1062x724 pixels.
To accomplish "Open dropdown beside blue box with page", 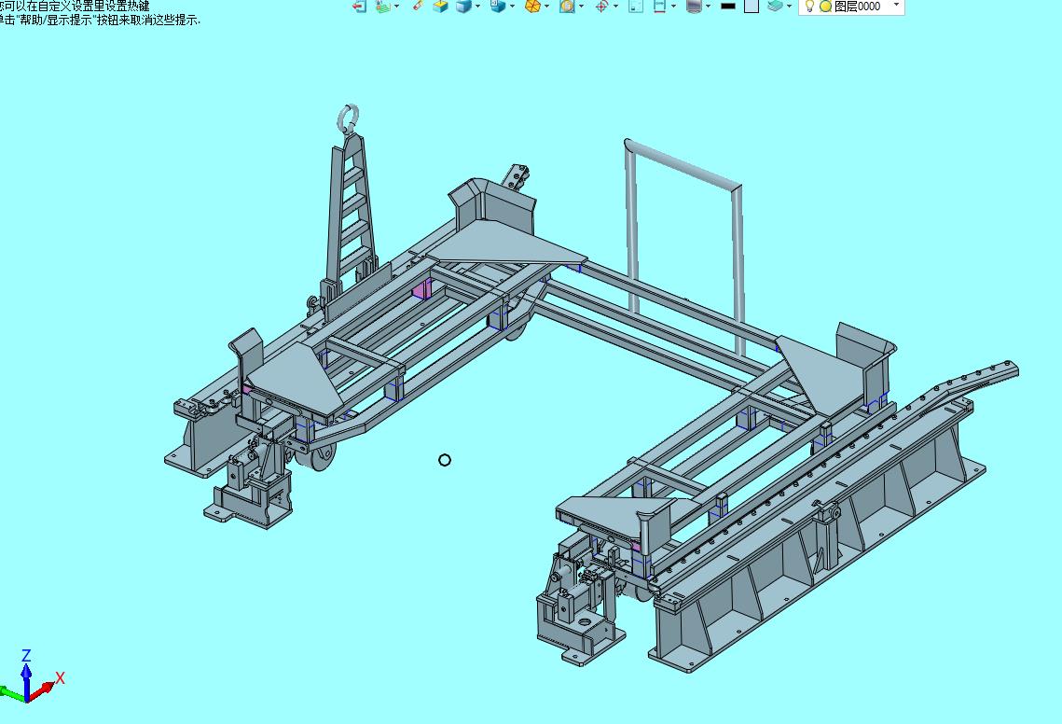I will (512, 7).
